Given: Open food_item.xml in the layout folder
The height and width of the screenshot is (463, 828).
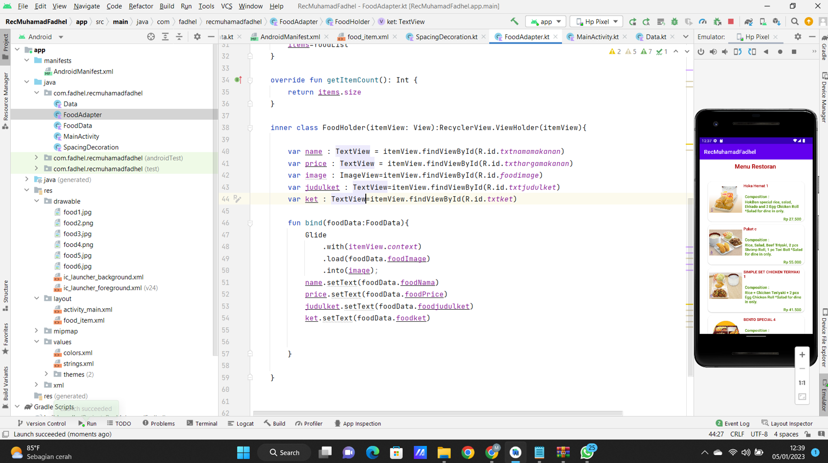Looking at the screenshot, I should point(84,320).
